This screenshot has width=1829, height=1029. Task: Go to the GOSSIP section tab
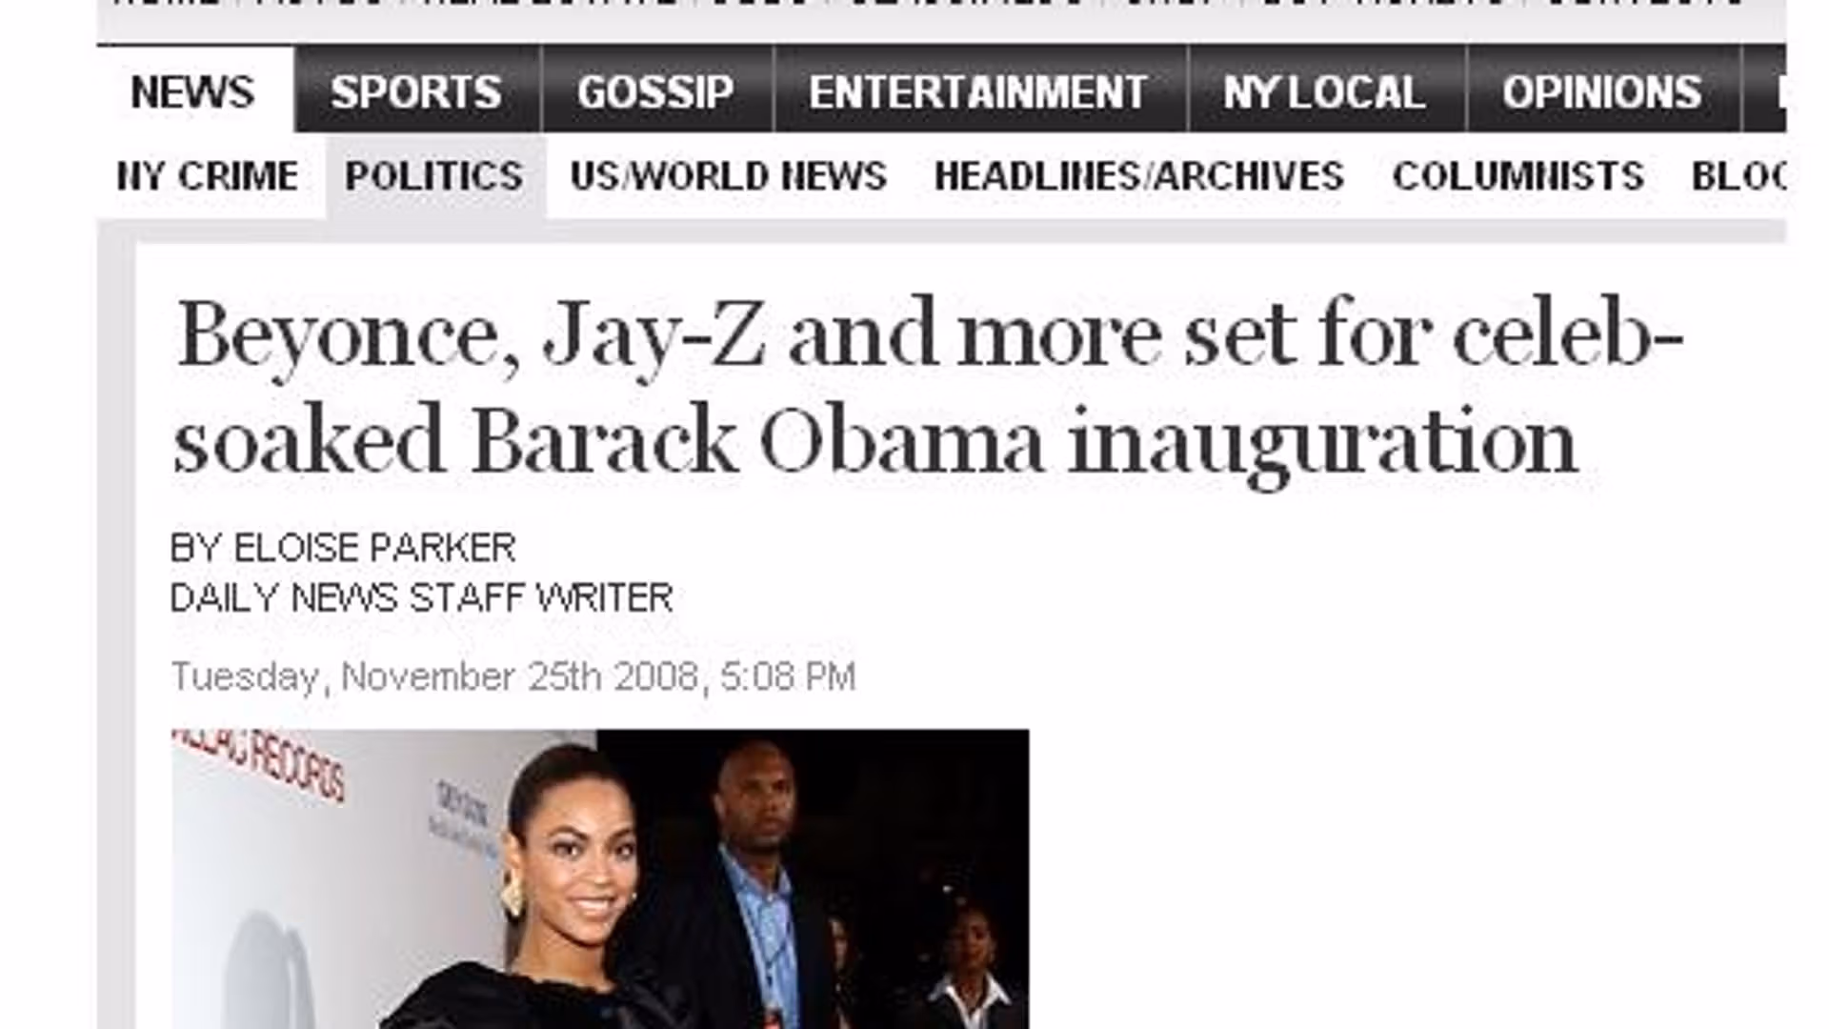click(x=656, y=91)
